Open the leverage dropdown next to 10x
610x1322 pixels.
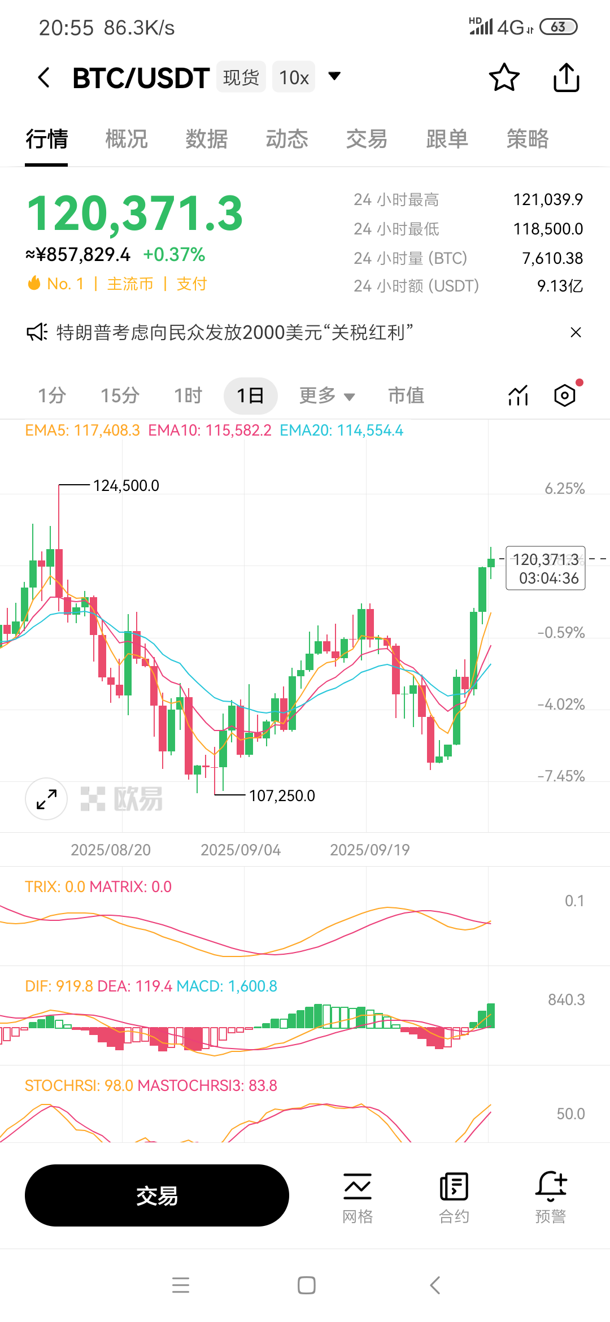[334, 76]
